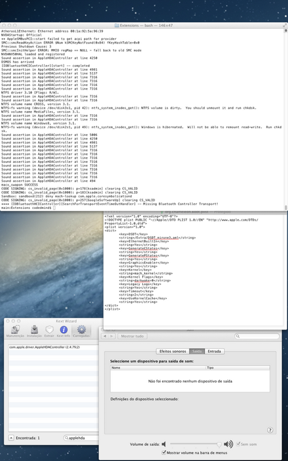Click low volume speaker icon
Image resolution: width=288 pixels, height=461 pixels.
[x=164, y=444]
